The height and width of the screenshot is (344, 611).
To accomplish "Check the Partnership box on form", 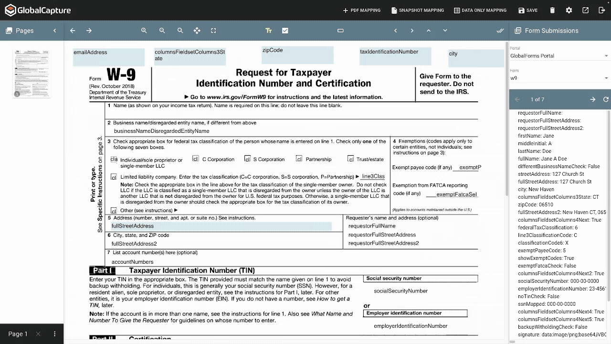I will pyautogui.click(x=299, y=159).
